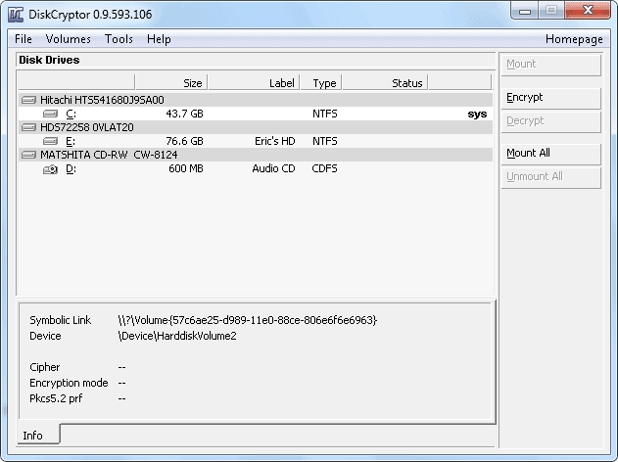
Task: Click the Mount button
Action: pos(551,65)
